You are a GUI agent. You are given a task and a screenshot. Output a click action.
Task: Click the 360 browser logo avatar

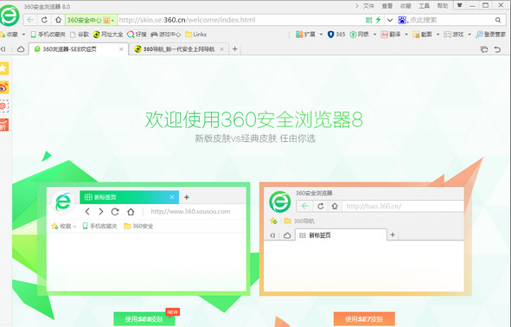10,16
